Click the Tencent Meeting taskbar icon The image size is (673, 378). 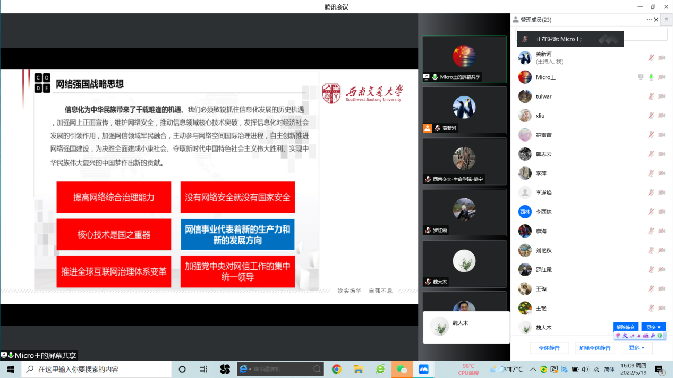coord(423,369)
